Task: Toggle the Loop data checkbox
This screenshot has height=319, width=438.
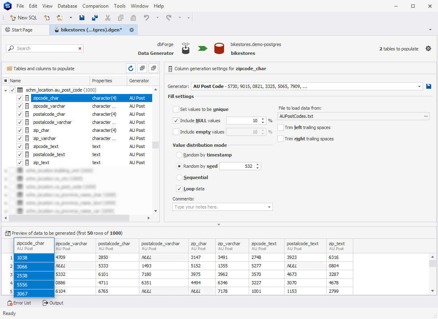Action: (179, 189)
